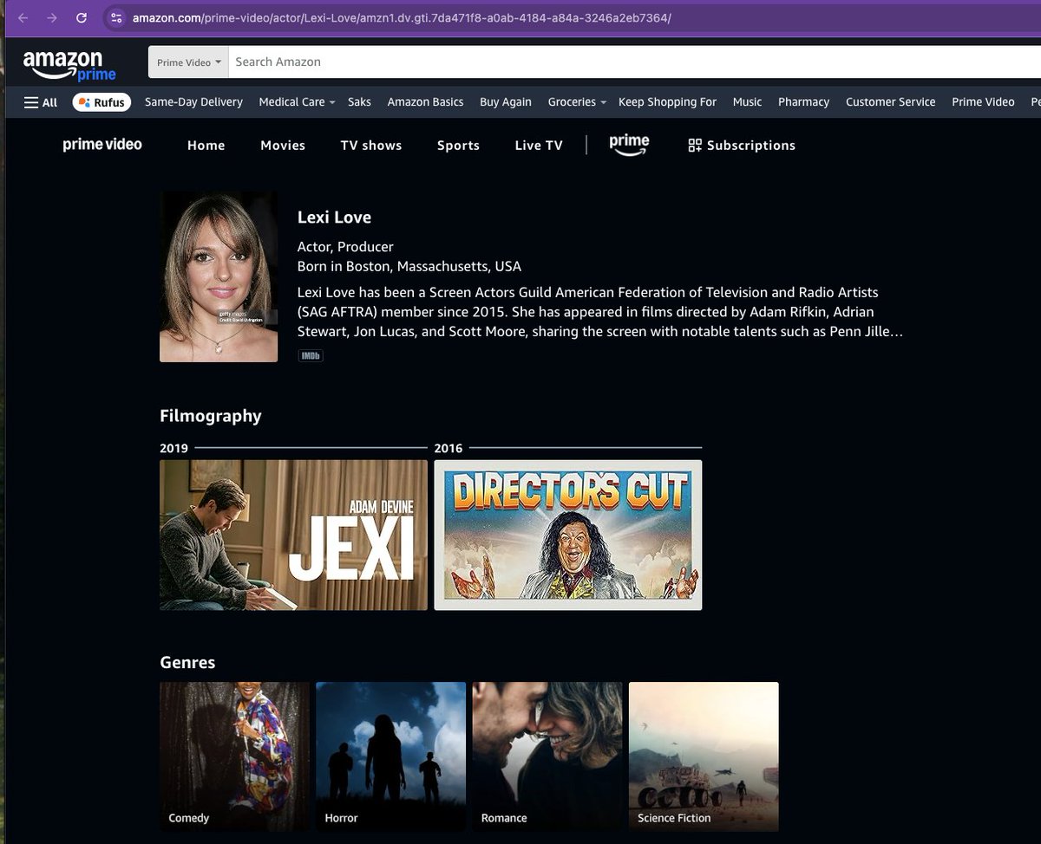Focus the Search Amazon field
This screenshot has height=844, width=1041.
(x=633, y=62)
